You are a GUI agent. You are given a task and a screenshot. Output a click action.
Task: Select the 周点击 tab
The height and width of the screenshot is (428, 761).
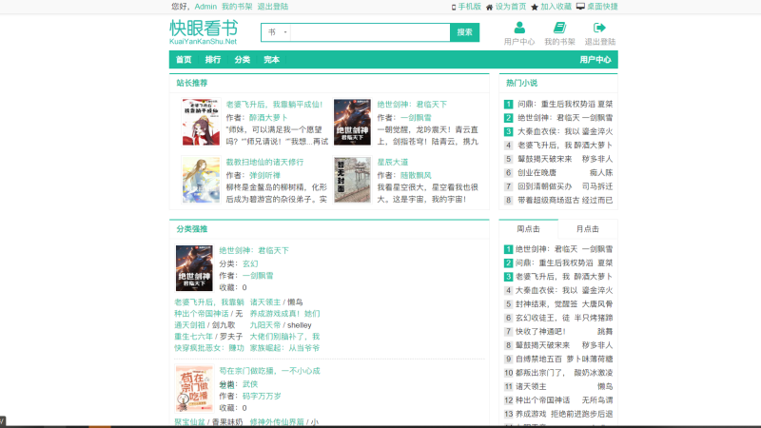click(528, 229)
